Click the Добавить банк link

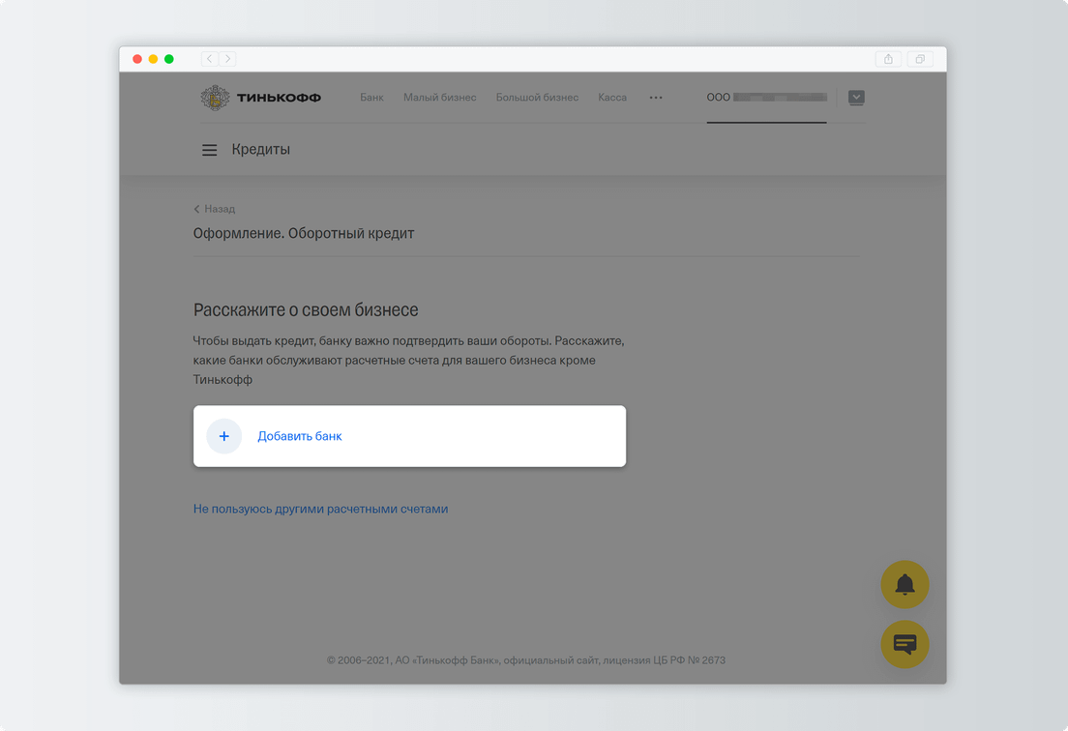click(x=300, y=436)
